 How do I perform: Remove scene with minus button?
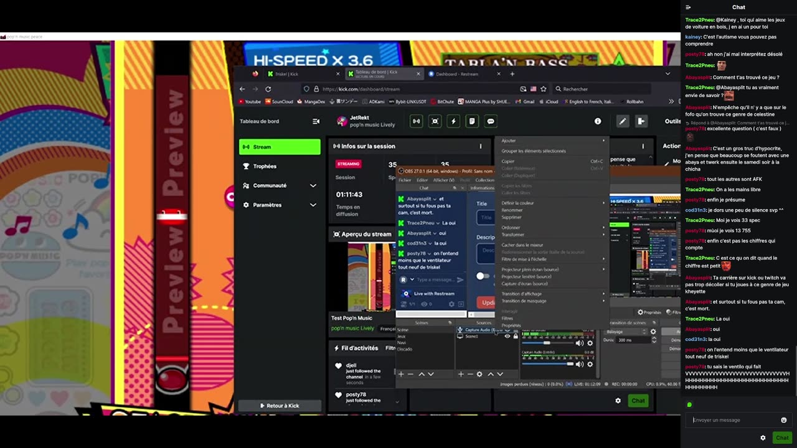(x=410, y=374)
